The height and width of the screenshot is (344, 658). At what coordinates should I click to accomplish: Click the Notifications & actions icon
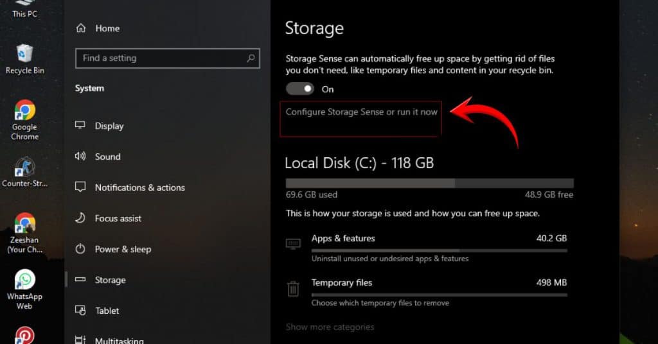(x=81, y=187)
